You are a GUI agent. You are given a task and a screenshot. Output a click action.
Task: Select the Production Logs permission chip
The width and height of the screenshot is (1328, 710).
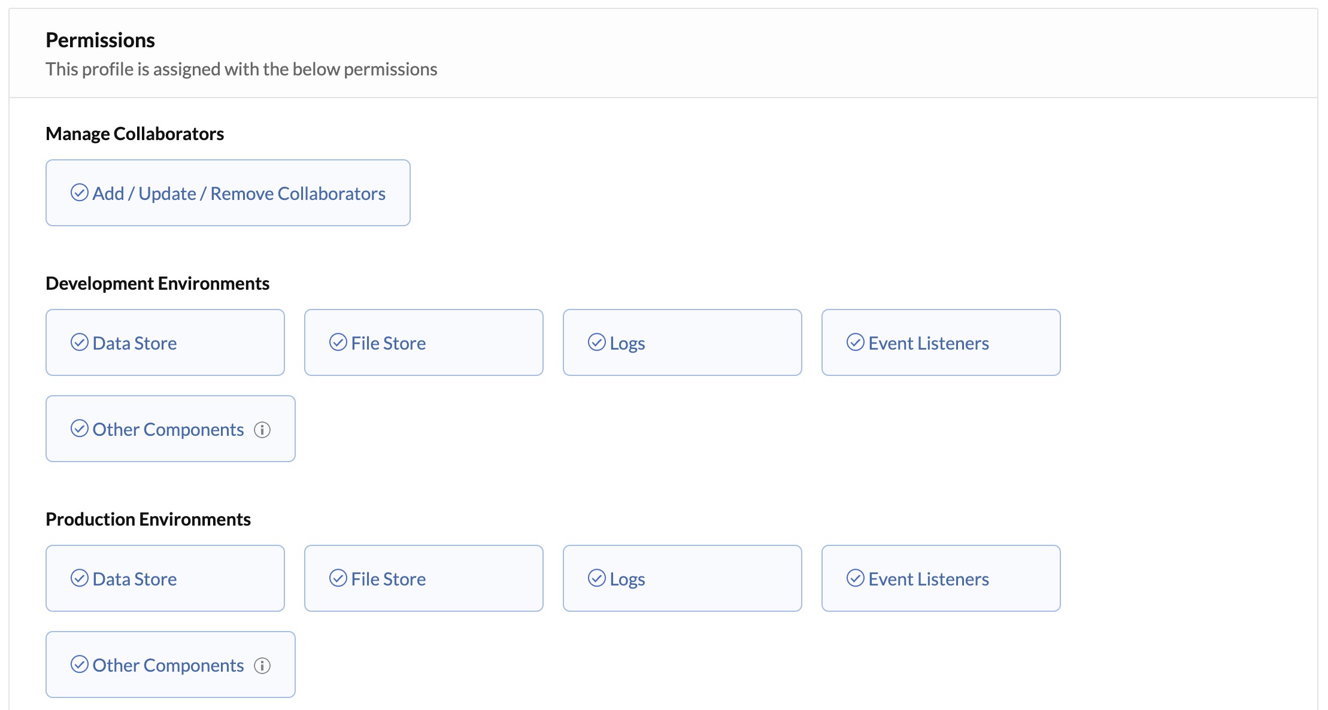(x=682, y=578)
